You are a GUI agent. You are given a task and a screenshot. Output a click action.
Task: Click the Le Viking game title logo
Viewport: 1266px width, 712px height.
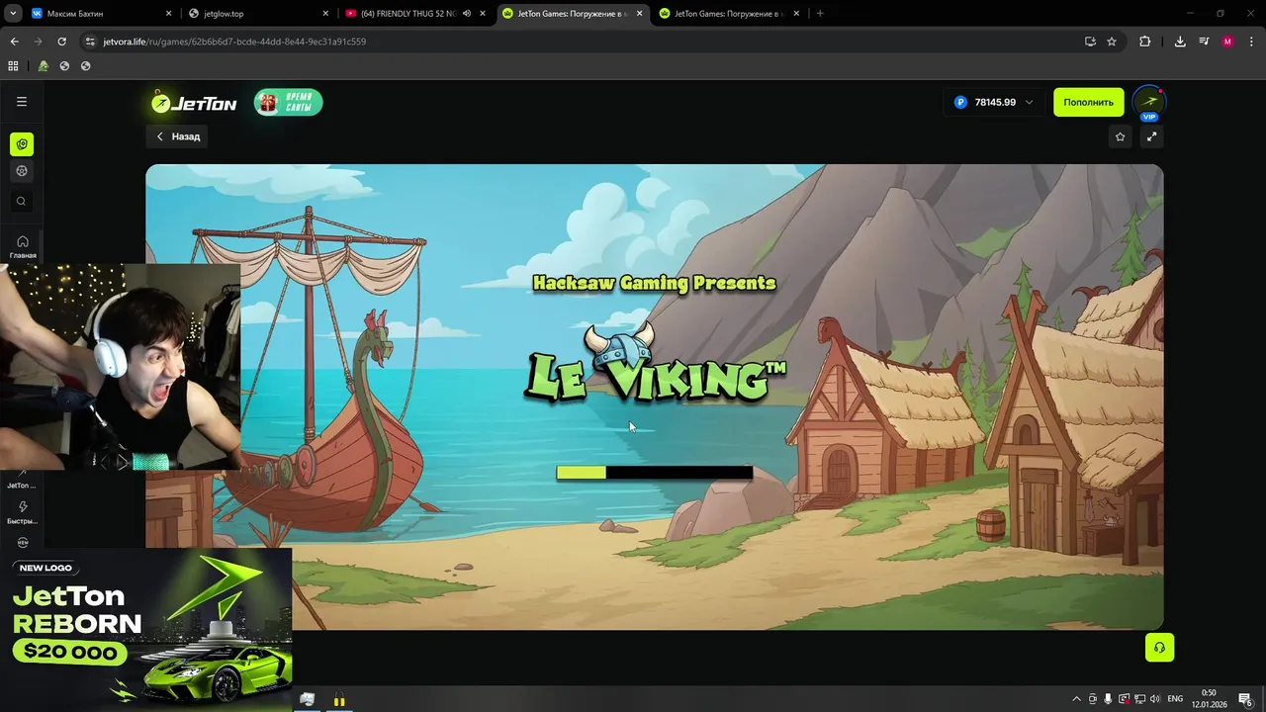point(656,364)
